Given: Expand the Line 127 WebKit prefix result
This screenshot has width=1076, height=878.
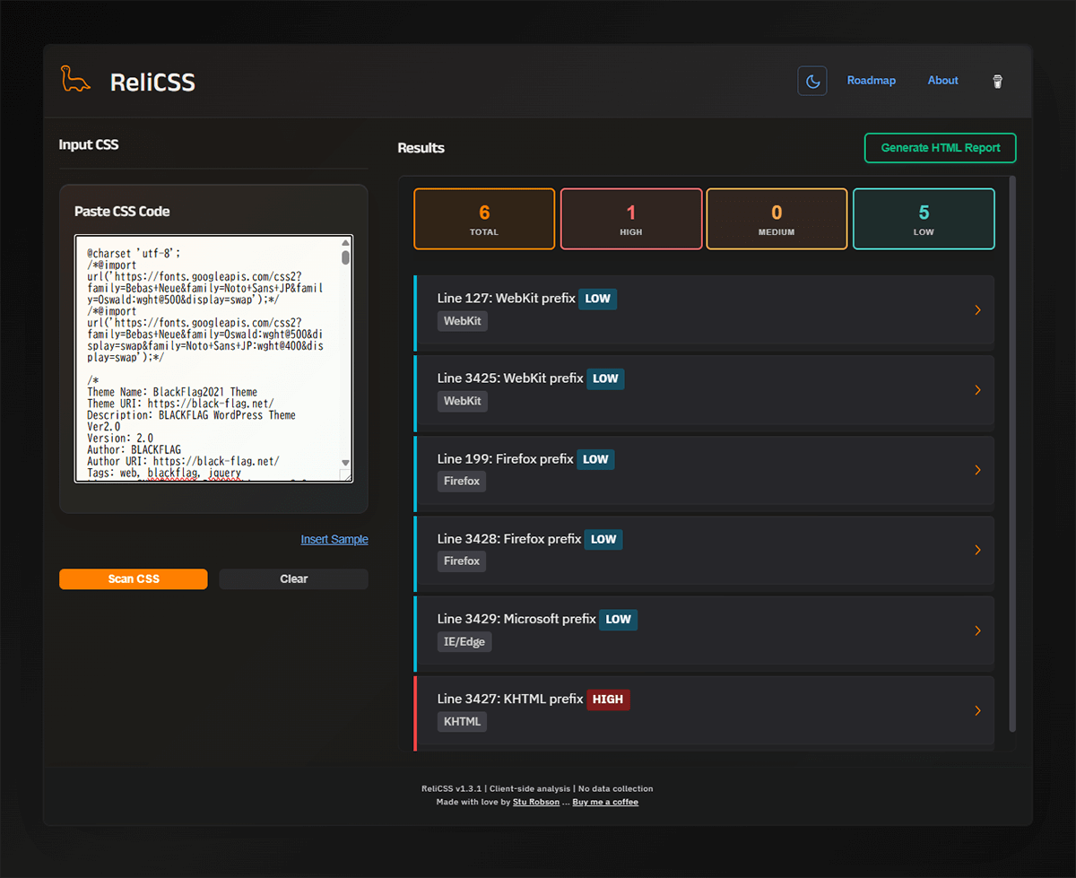Looking at the screenshot, I should [704, 309].
